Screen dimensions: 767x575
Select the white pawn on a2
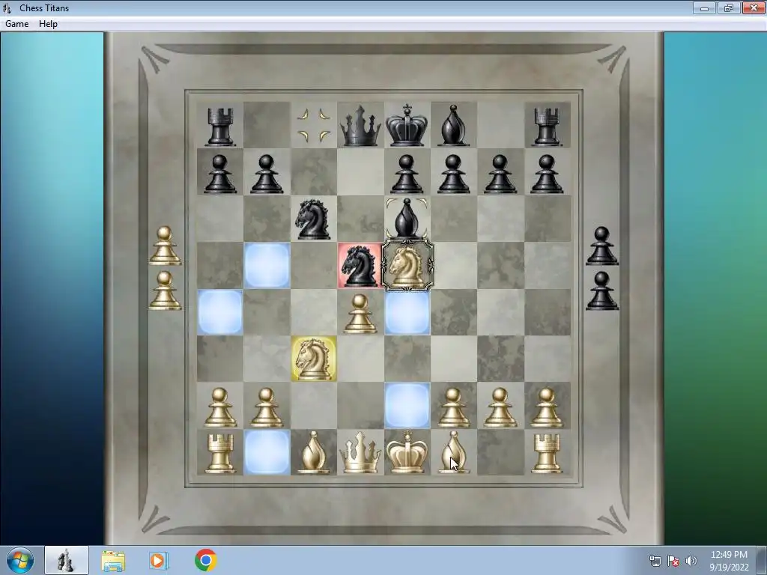[x=219, y=408]
